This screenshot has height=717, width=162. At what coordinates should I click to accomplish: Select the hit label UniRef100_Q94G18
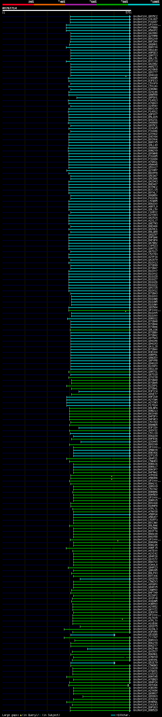[x=145, y=75]
